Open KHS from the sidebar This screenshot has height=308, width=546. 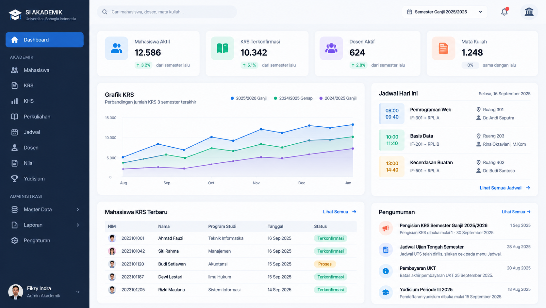click(44, 101)
